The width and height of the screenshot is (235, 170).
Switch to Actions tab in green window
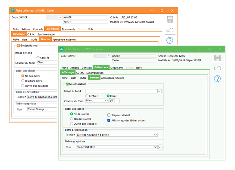click(74, 68)
